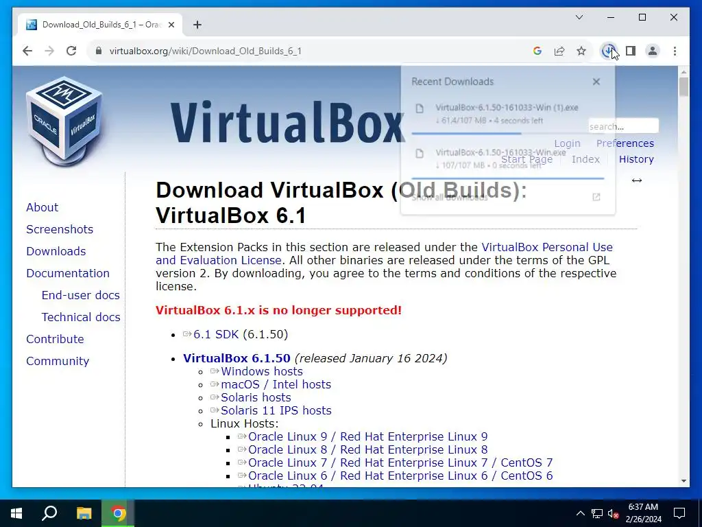Open the side panel icon
The width and height of the screenshot is (702, 527).
[631, 51]
